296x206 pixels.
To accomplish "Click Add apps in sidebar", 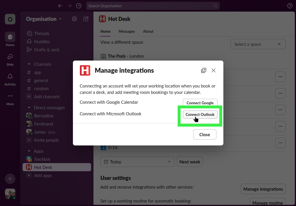I will (x=39, y=176).
